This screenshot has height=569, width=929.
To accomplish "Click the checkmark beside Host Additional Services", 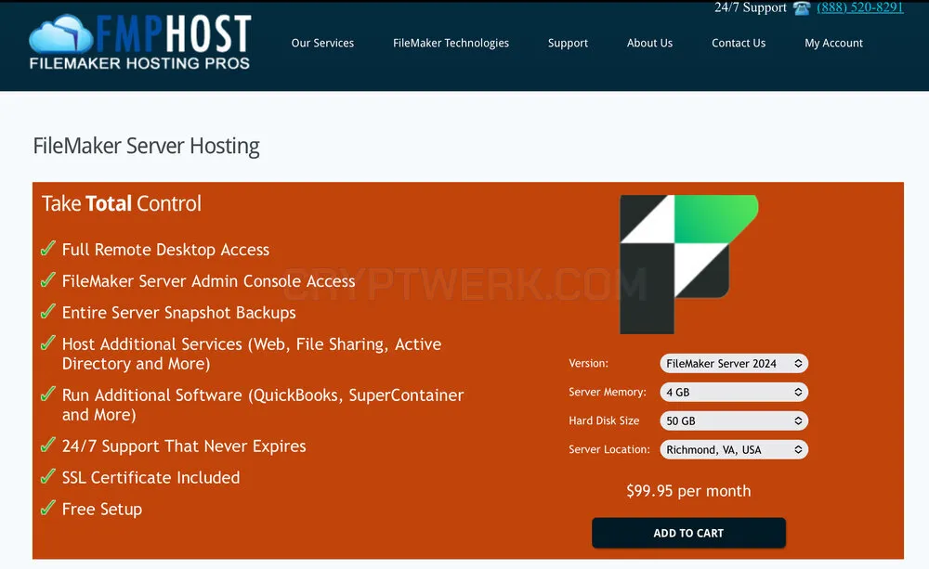I will [x=48, y=343].
